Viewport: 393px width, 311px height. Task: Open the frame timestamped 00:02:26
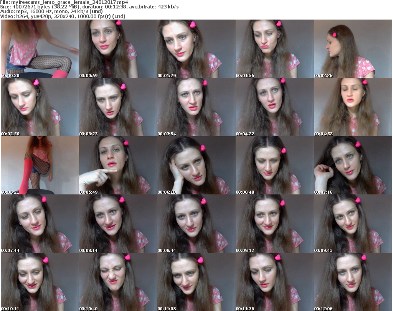click(353, 49)
